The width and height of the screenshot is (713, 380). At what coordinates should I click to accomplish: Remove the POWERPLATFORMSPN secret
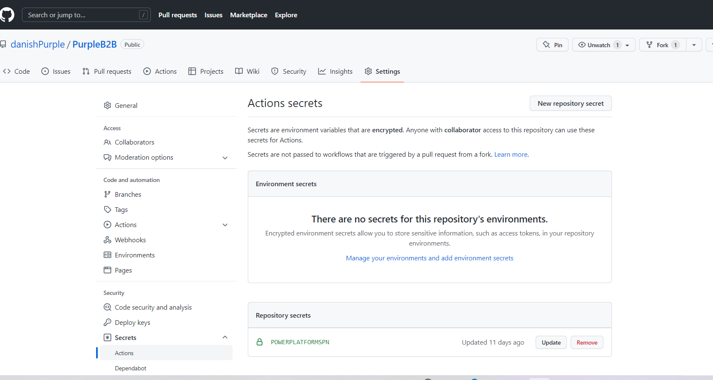tap(587, 343)
